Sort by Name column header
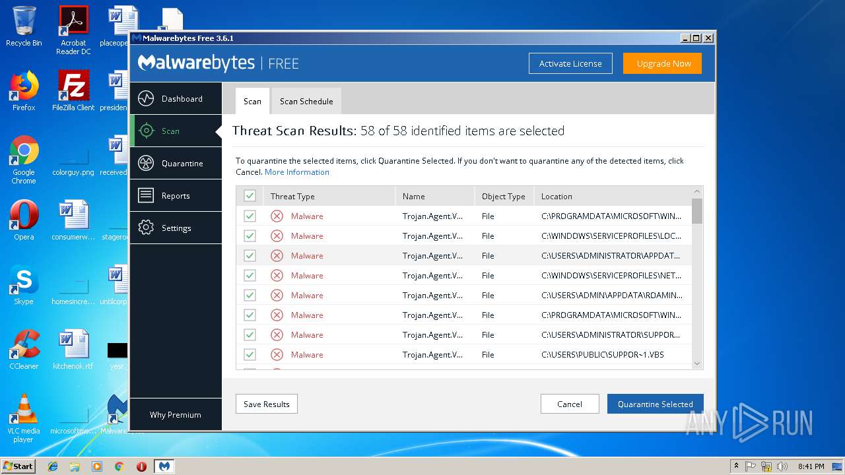Image resolution: width=845 pixels, height=475 pixels. [435, 196]
